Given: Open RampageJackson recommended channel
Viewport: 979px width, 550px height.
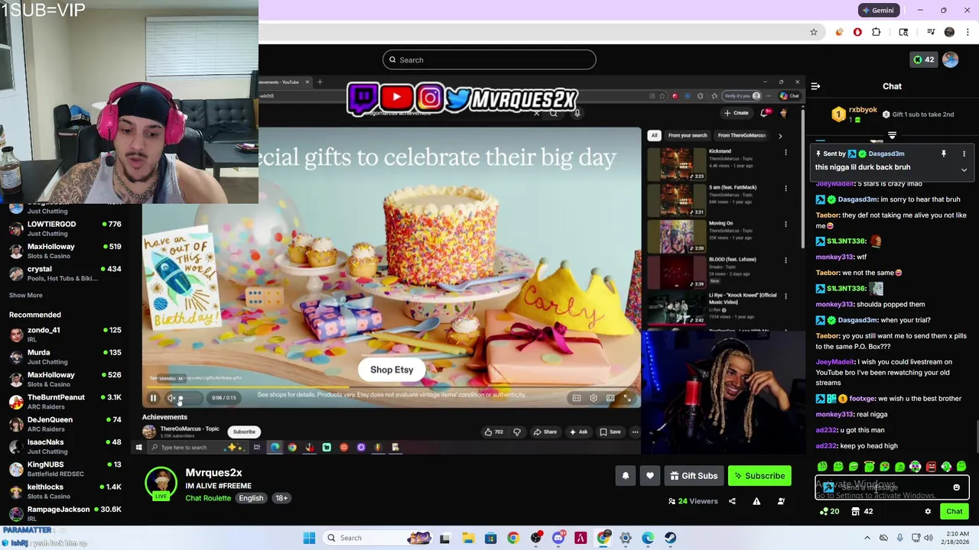Looking at the screenshot, I should (65, 514).
